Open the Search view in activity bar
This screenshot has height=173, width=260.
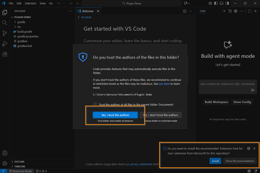point(5,23)
